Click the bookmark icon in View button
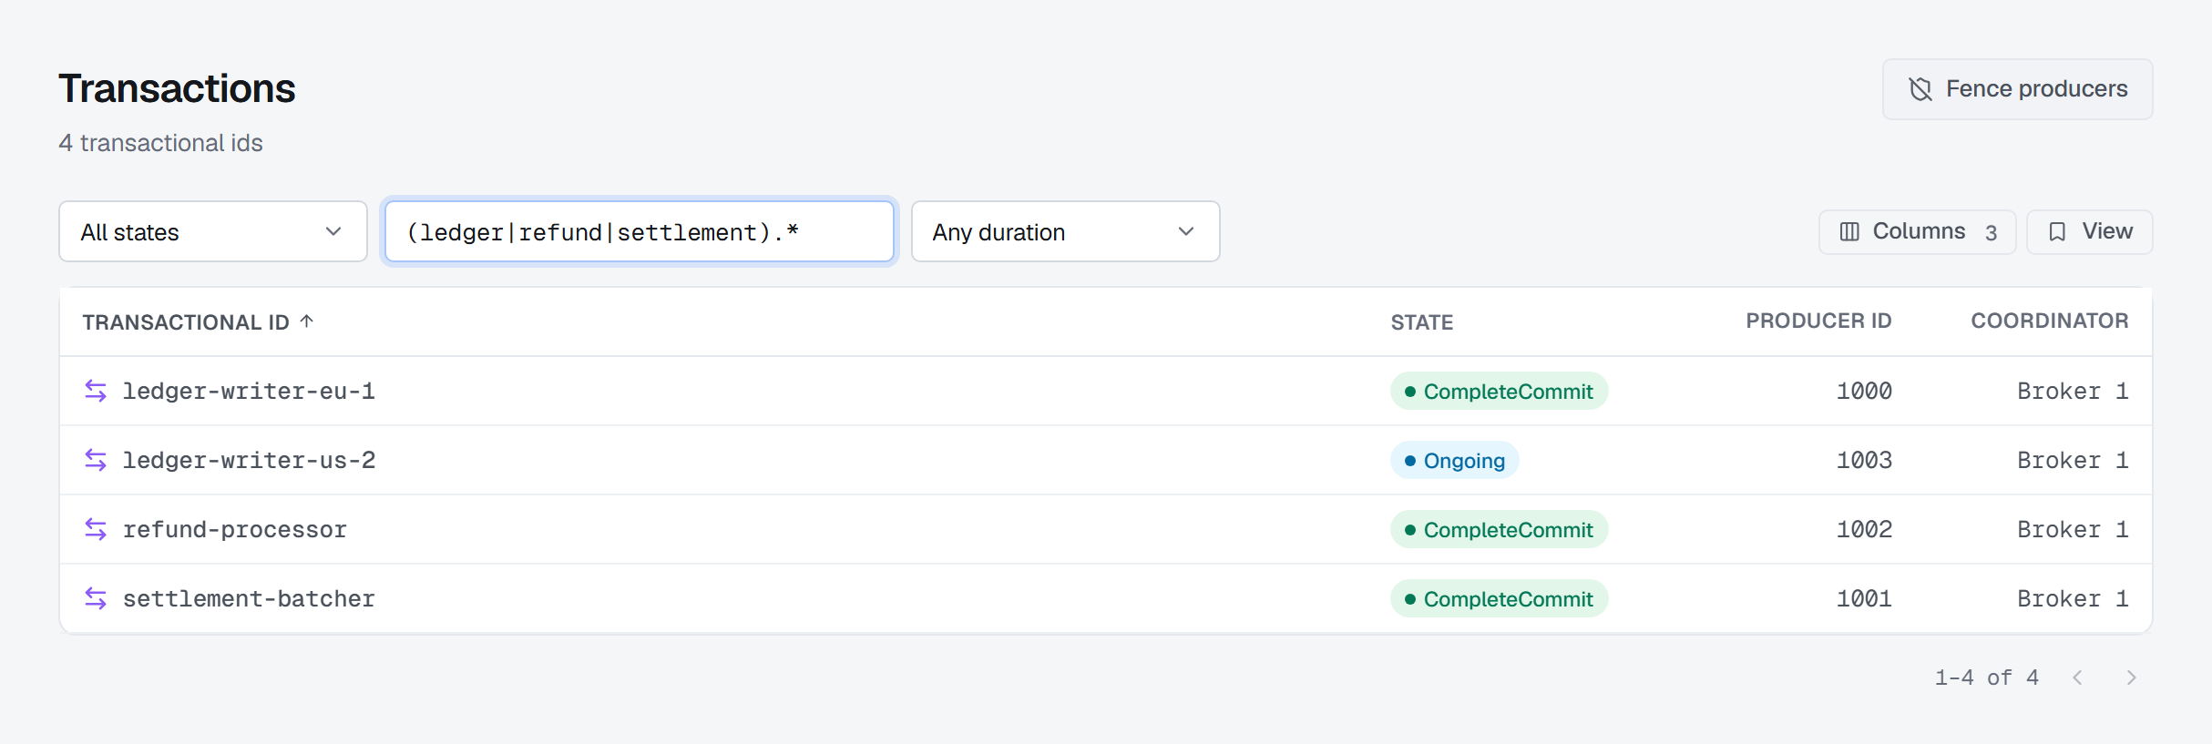Screen dimensions: 2212x744 click(2057, 232)
